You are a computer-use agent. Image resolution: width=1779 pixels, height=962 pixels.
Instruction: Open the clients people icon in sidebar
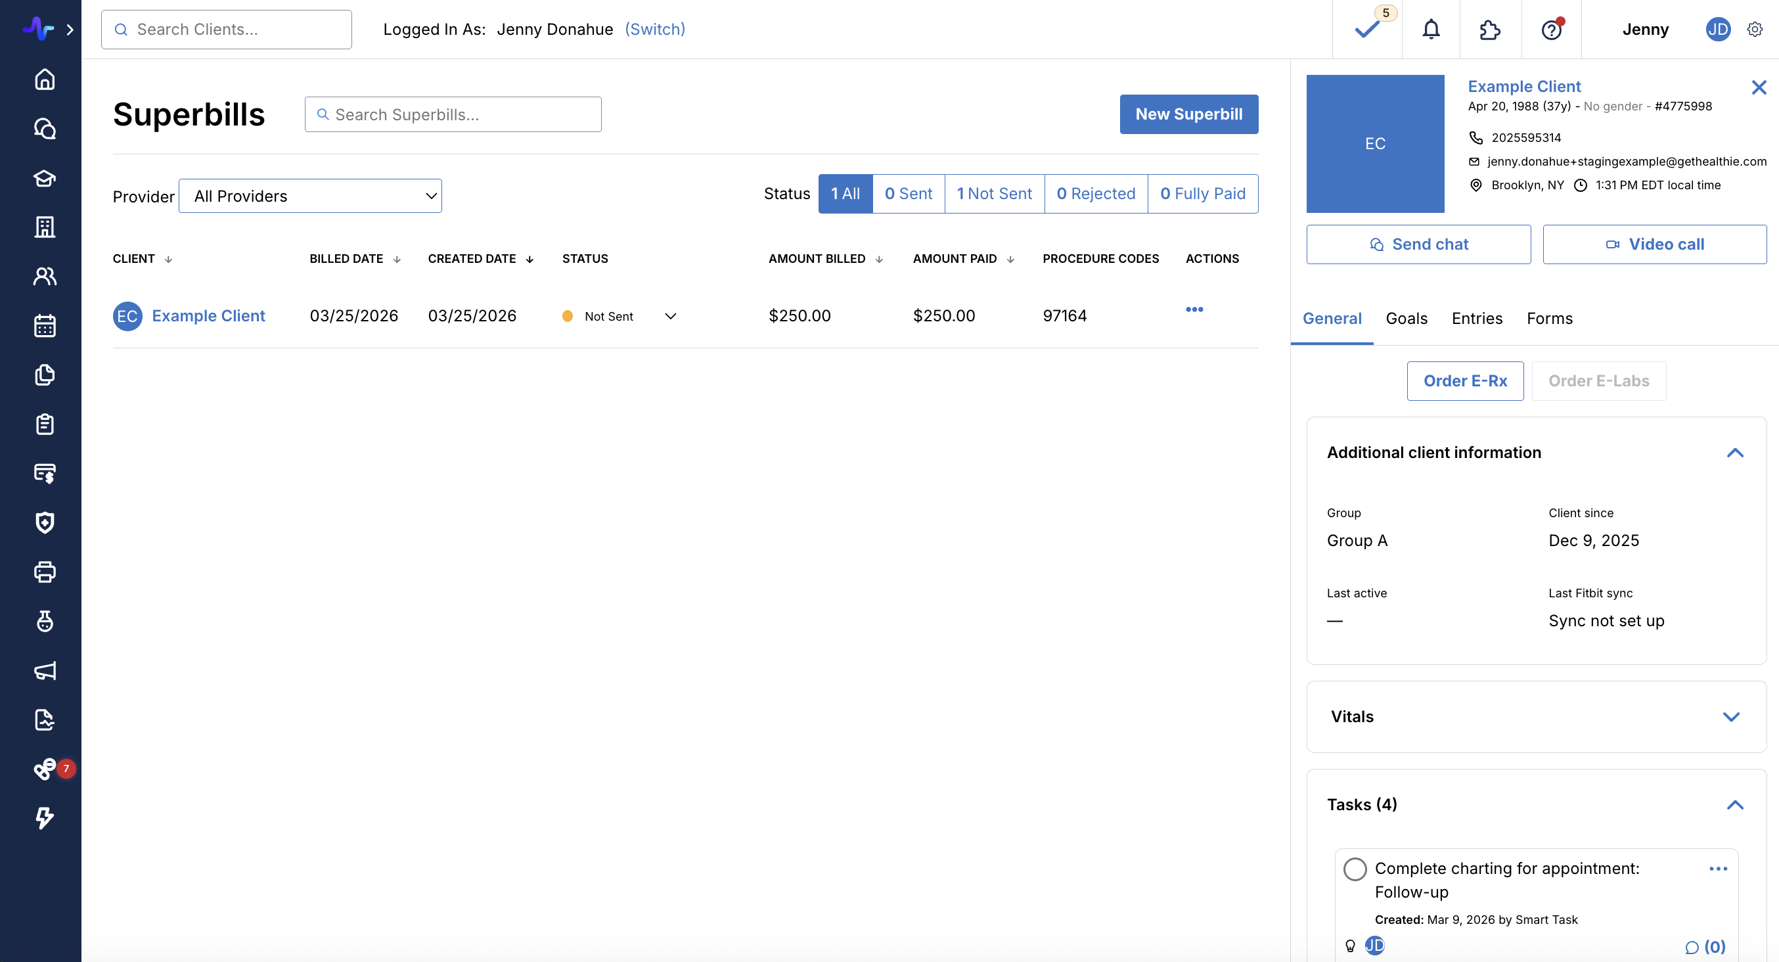[45, 276]
